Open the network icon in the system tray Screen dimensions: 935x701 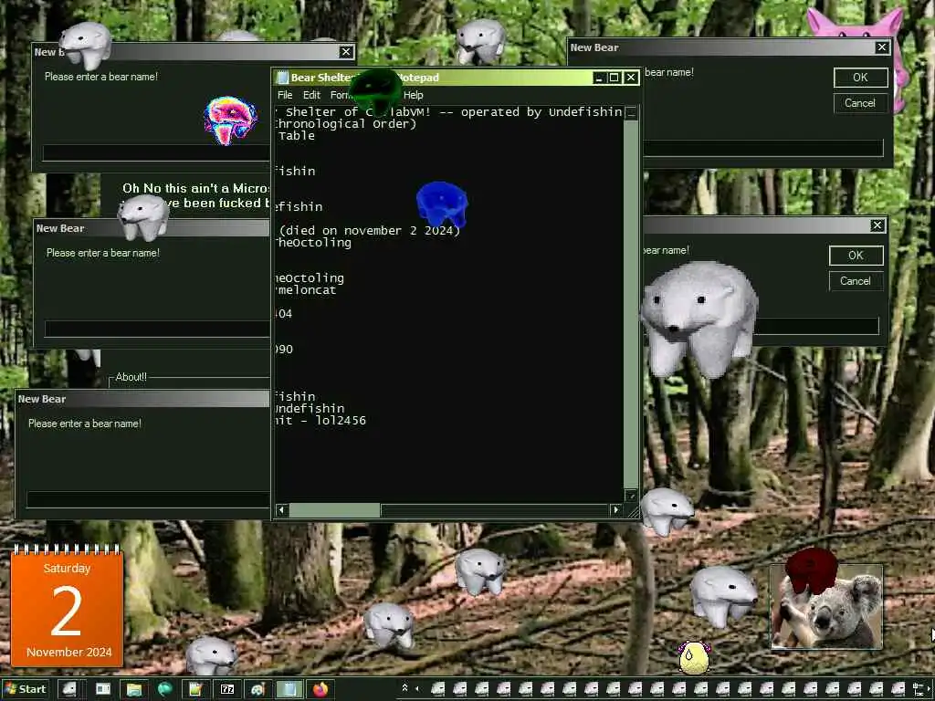pyautogui.click(x=917, y=690)
